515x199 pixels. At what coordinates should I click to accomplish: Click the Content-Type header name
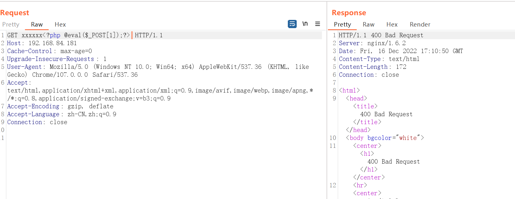360,59
